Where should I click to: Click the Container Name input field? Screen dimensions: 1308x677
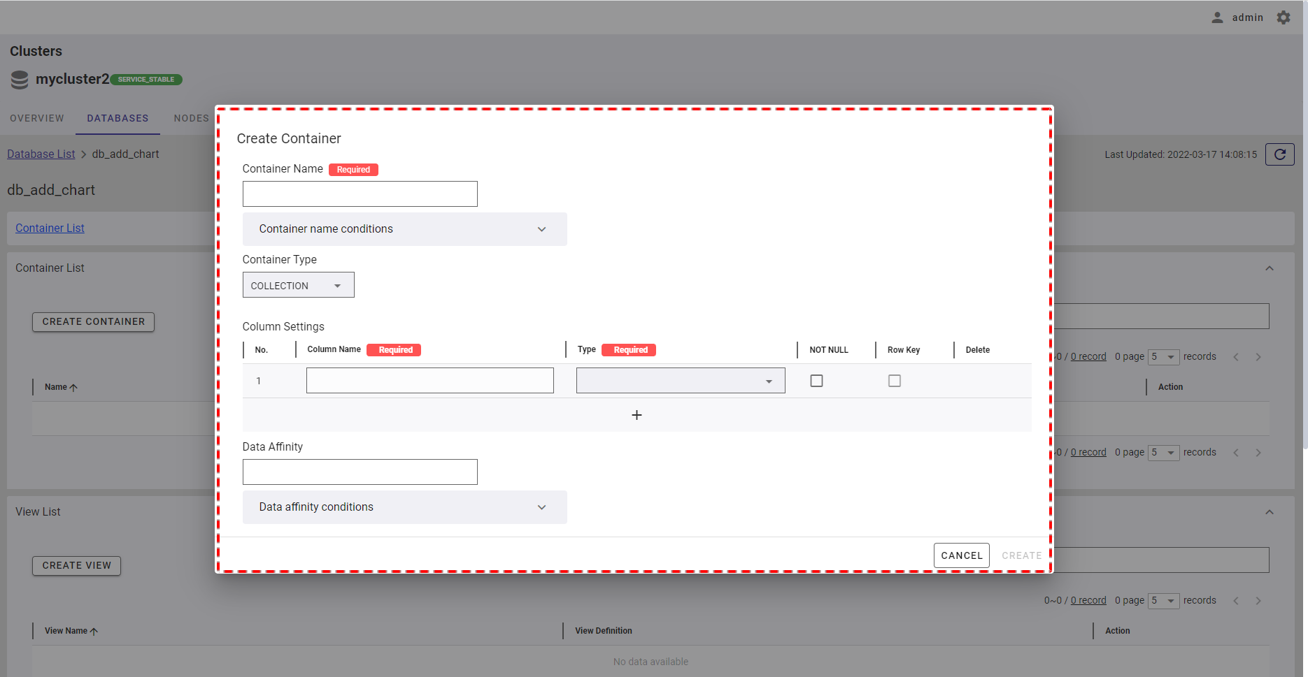(360, 194)
